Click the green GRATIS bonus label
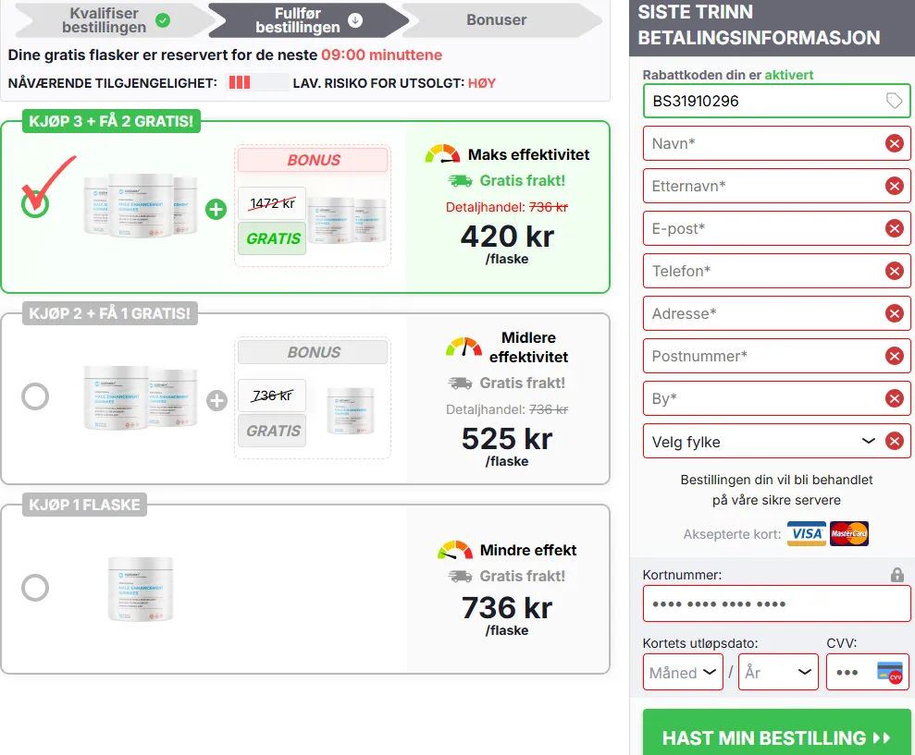This screenshot has height=755, width=915. click(x=272, y=238)
